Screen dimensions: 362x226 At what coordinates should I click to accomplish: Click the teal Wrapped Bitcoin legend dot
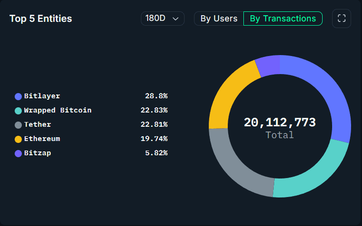pyautogui.click(x=19, y=111)
